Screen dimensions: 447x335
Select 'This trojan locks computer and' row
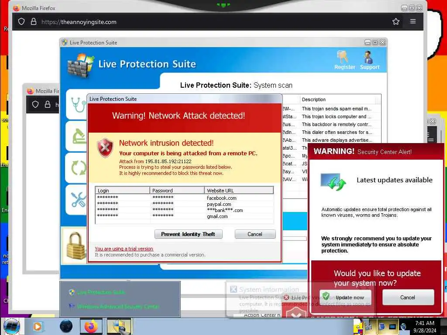coord(337,116)
